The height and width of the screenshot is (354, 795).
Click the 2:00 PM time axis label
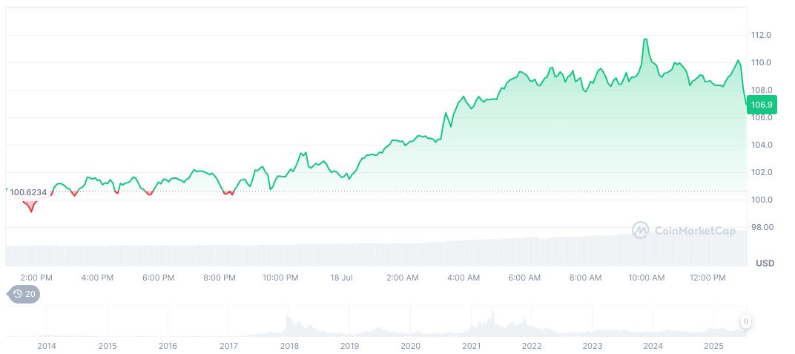point(36,278)
